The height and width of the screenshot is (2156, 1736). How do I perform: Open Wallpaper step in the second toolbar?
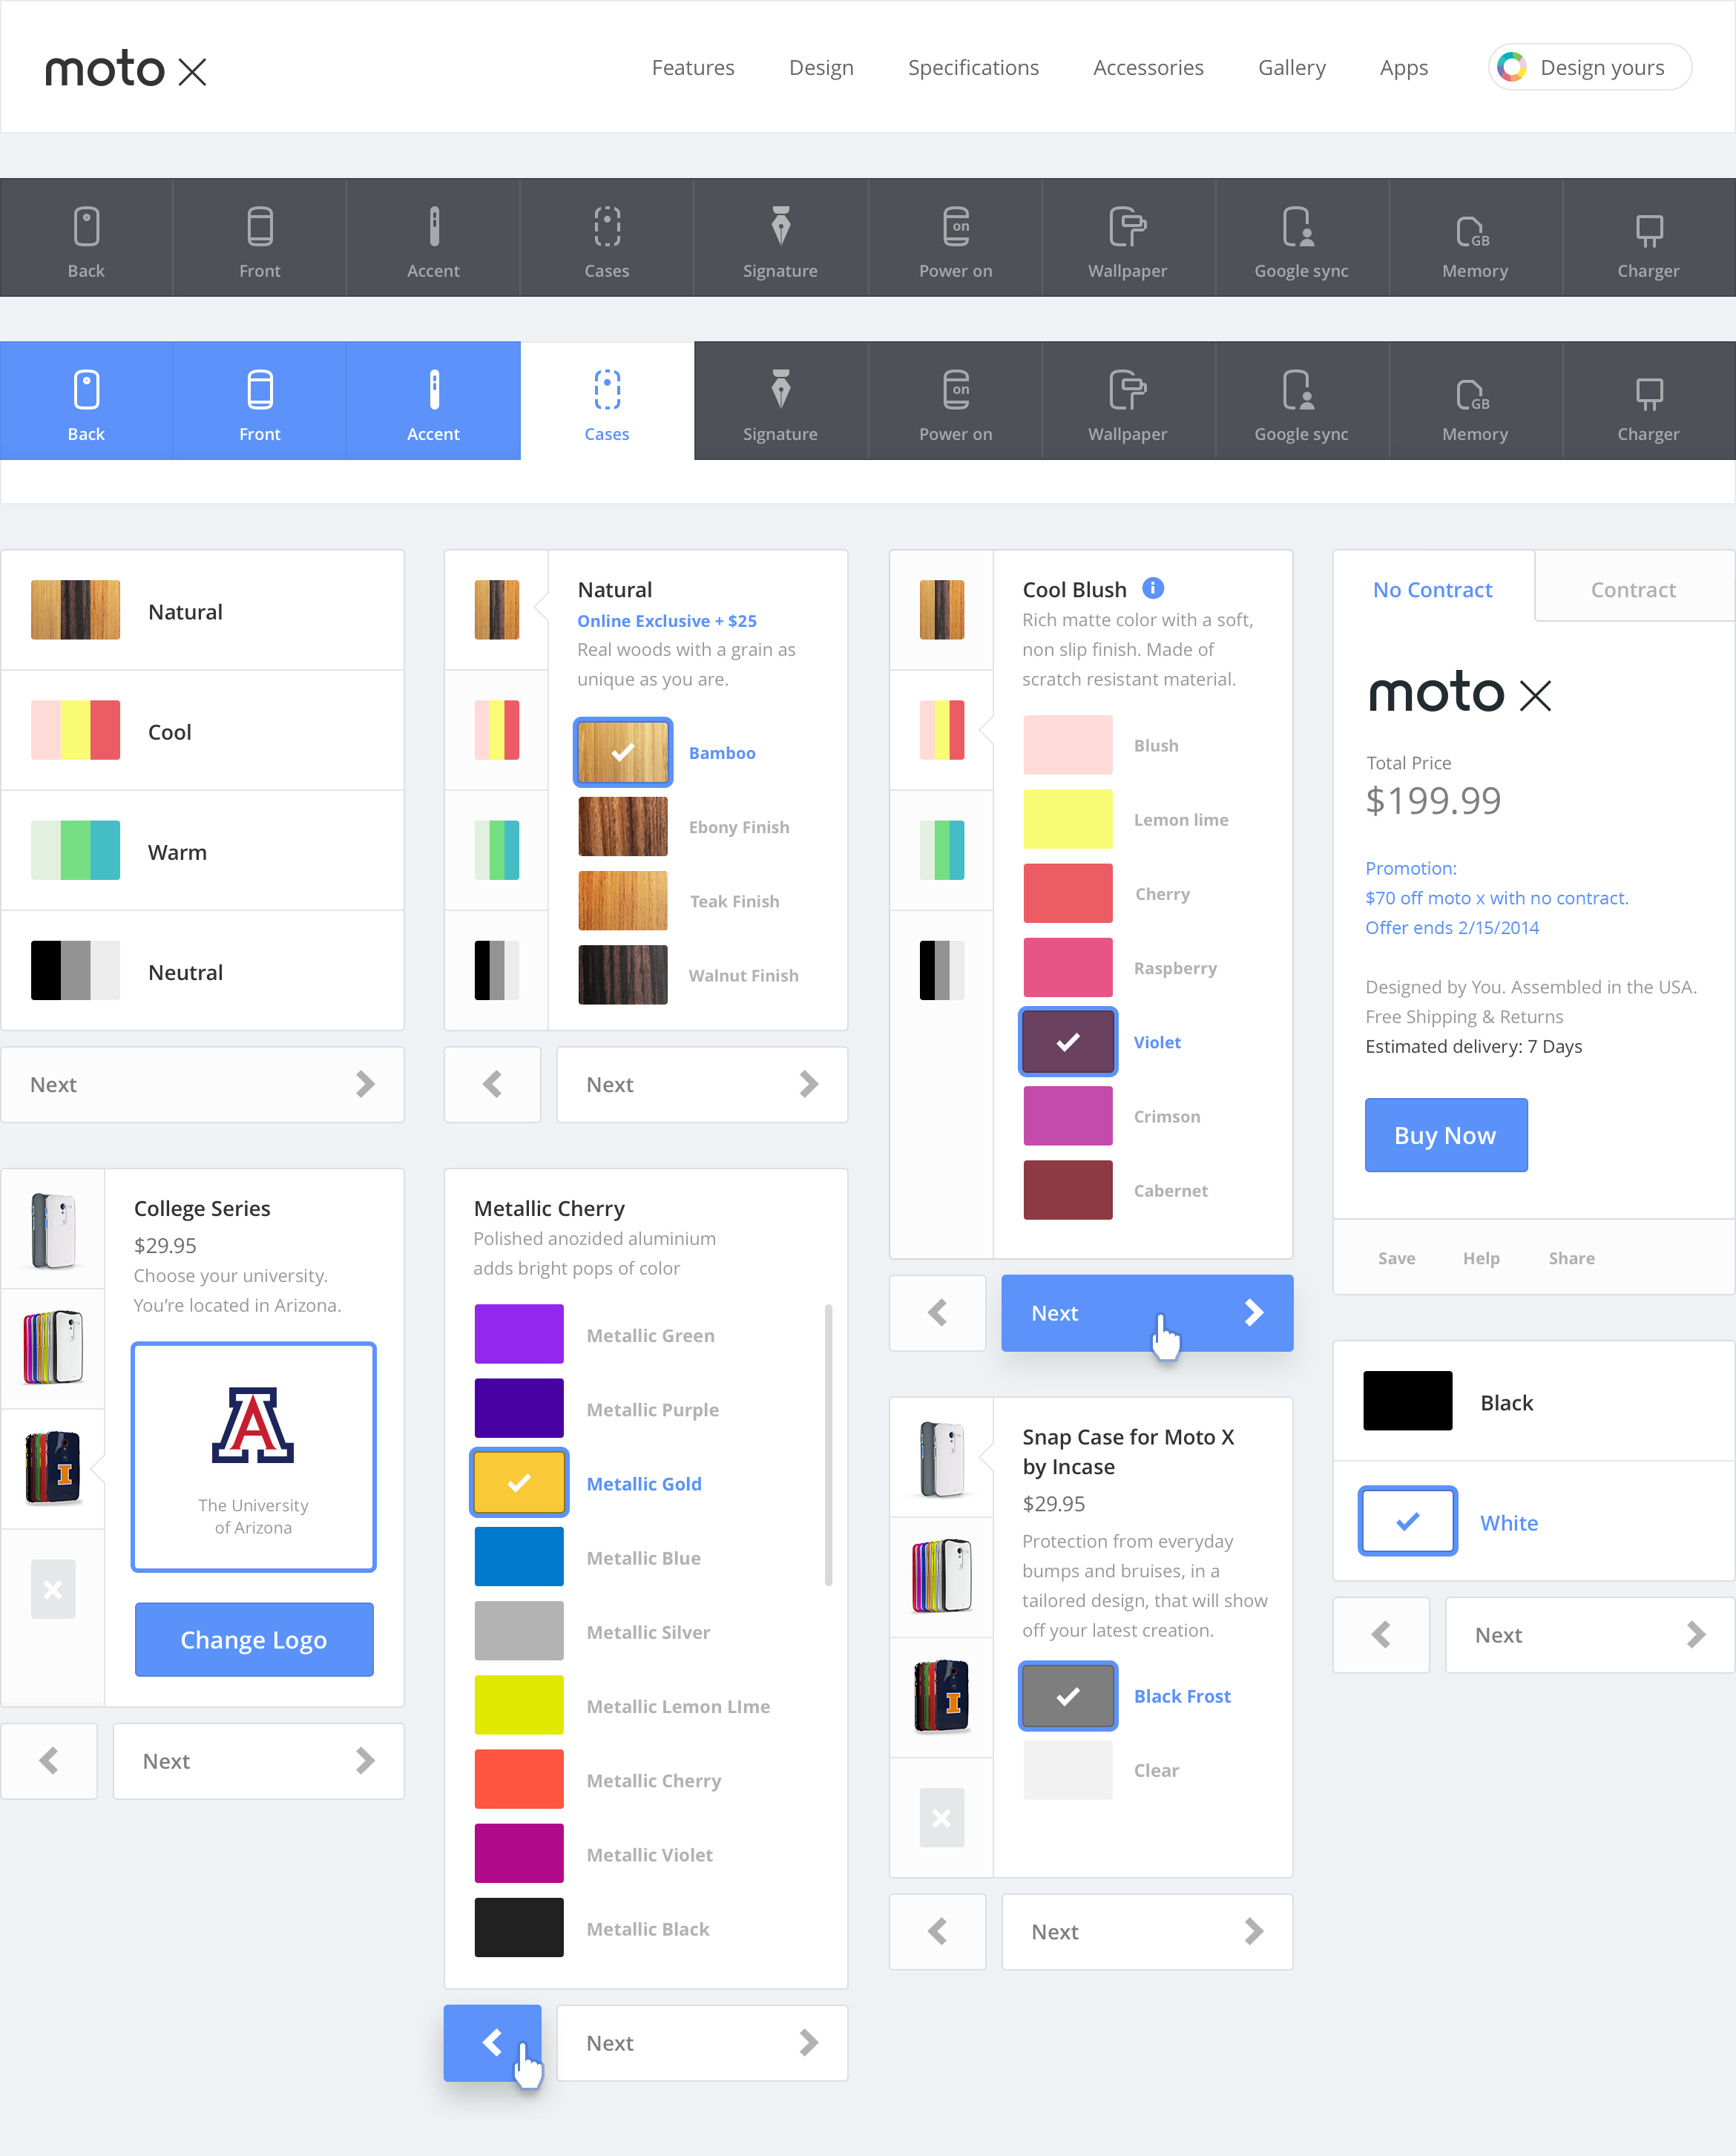point(1128,401)
